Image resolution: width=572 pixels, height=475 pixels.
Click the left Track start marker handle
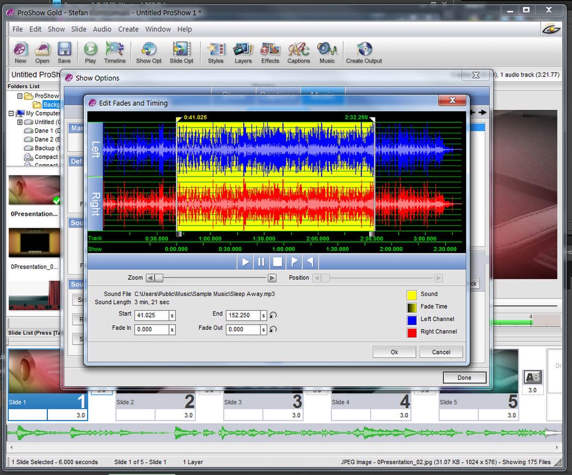pyautogui.click(x=179, y=234)
